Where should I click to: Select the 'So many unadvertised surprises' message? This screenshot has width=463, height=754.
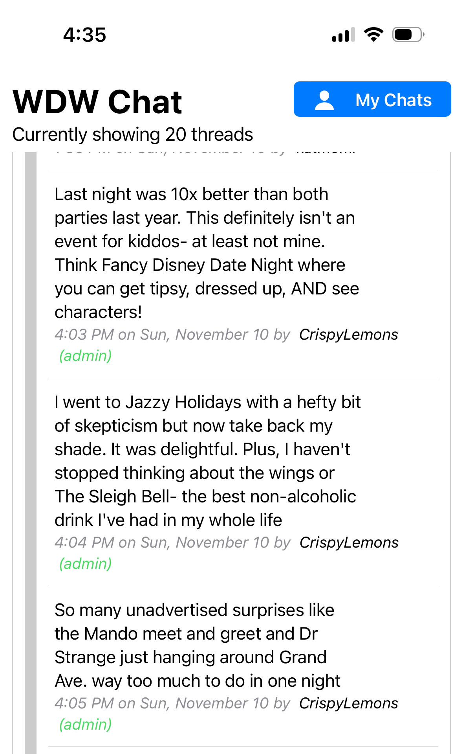[197, 645]
